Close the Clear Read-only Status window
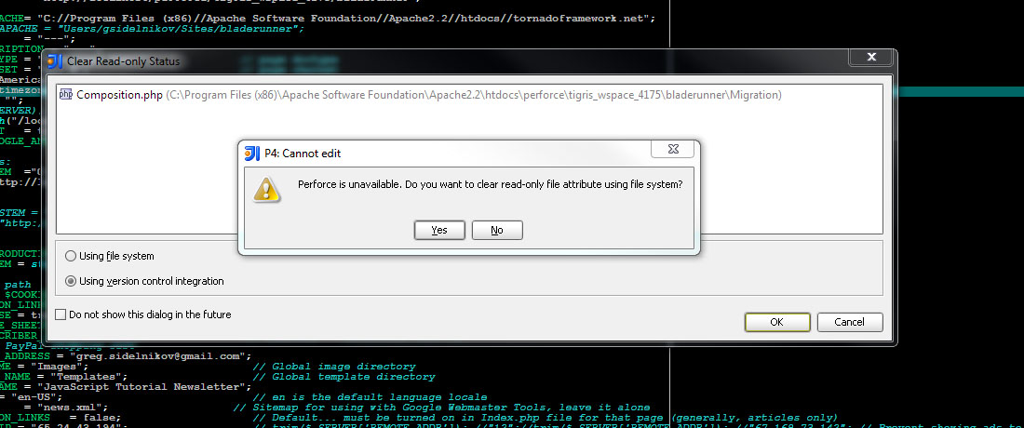 click(871, 58)
